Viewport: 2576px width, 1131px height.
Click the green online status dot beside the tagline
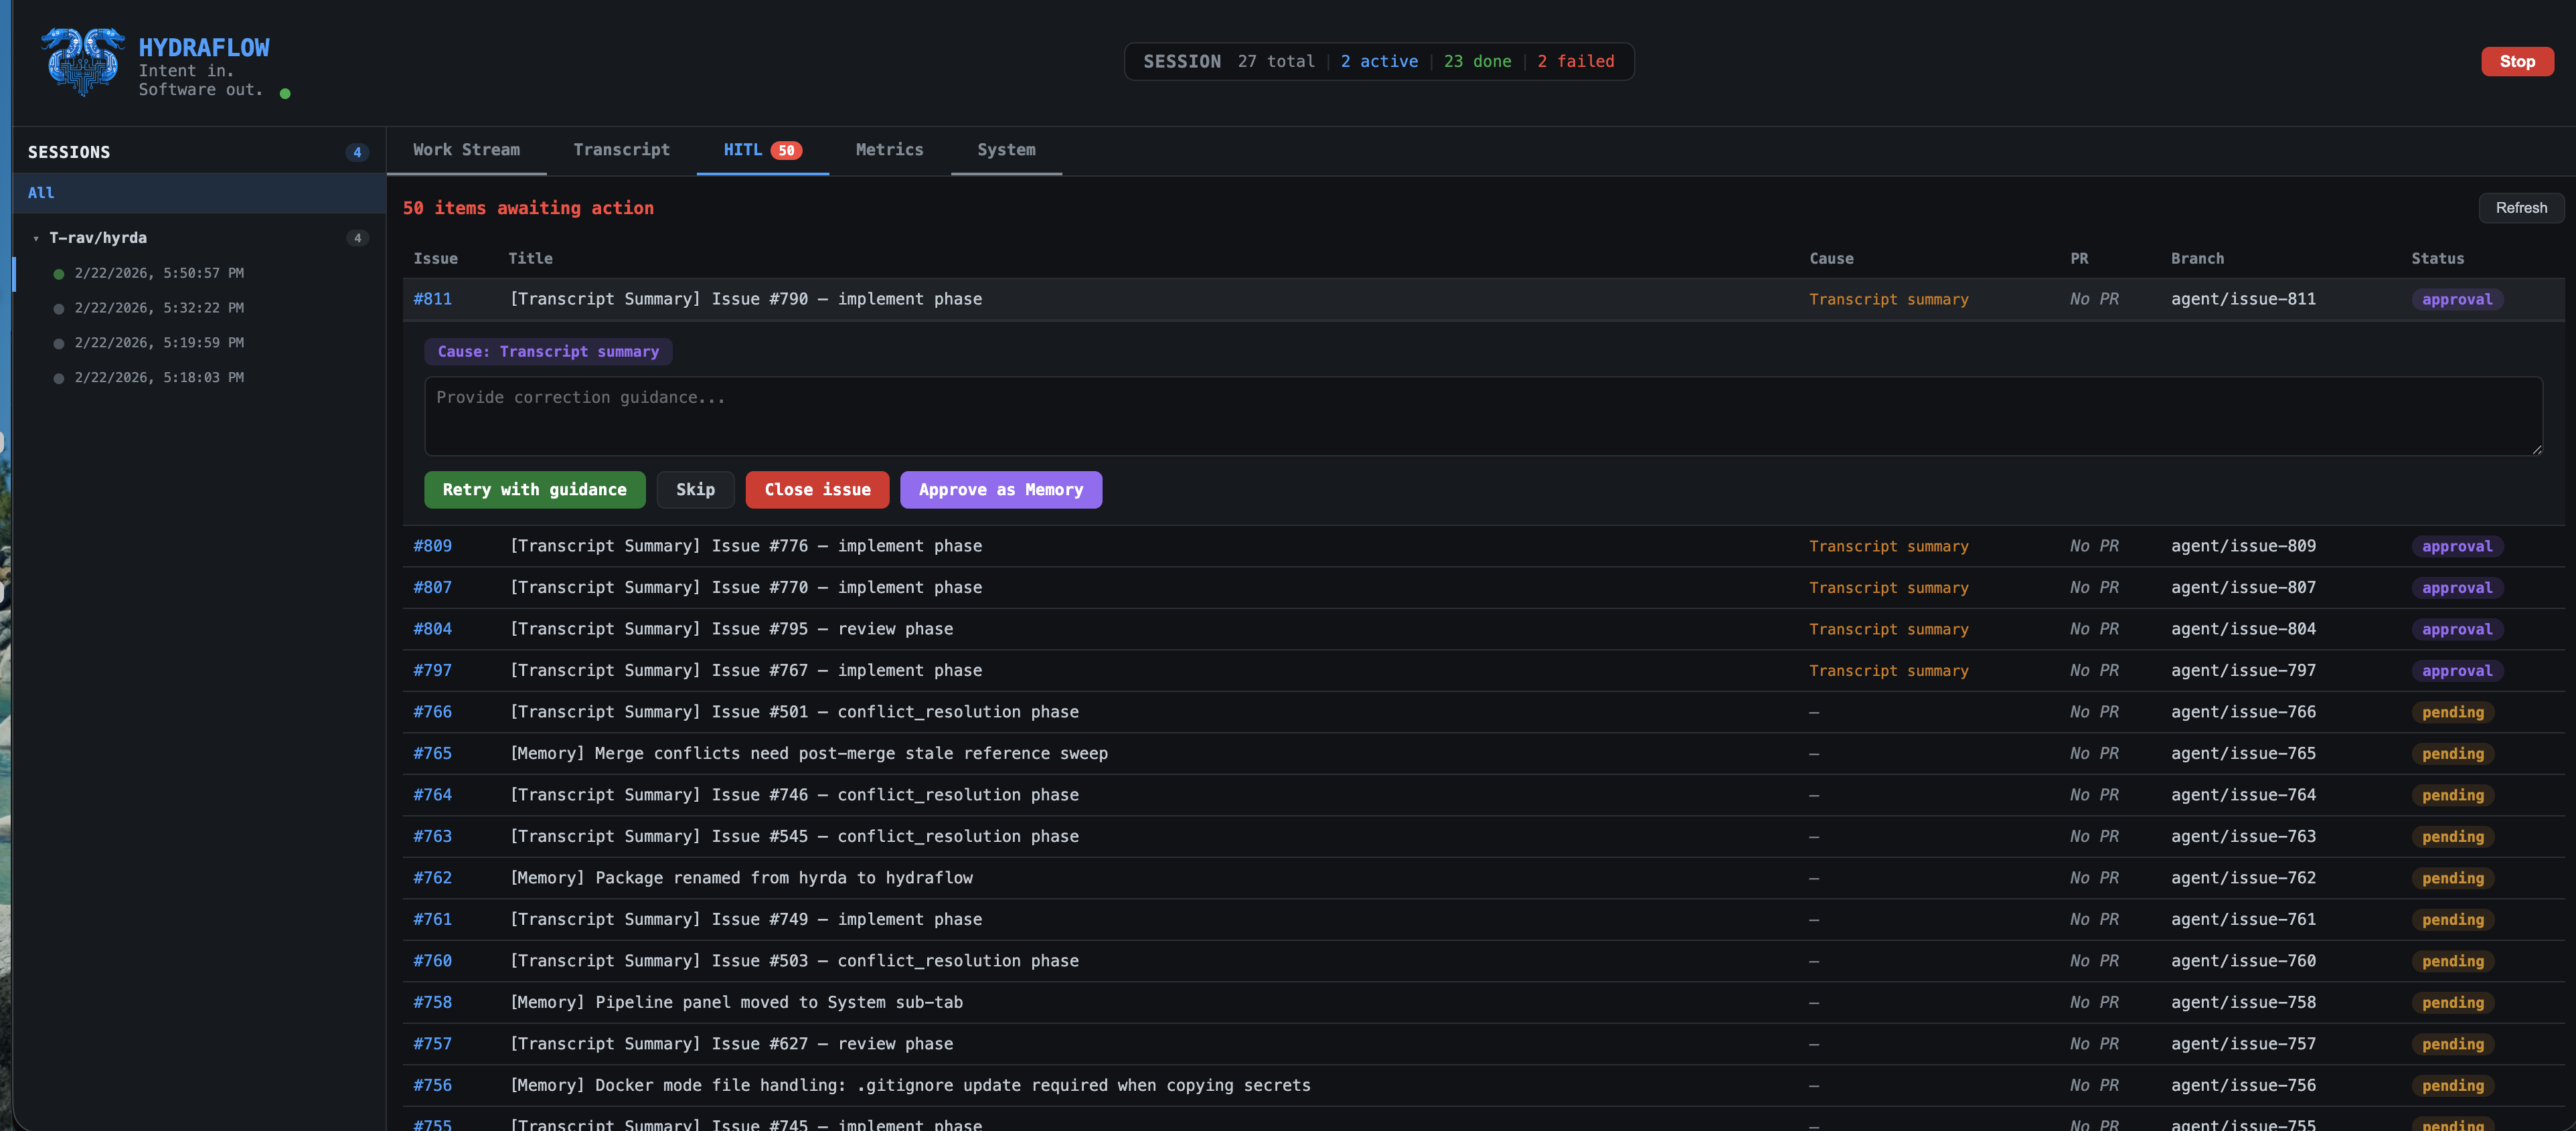(x=285, y=93)
